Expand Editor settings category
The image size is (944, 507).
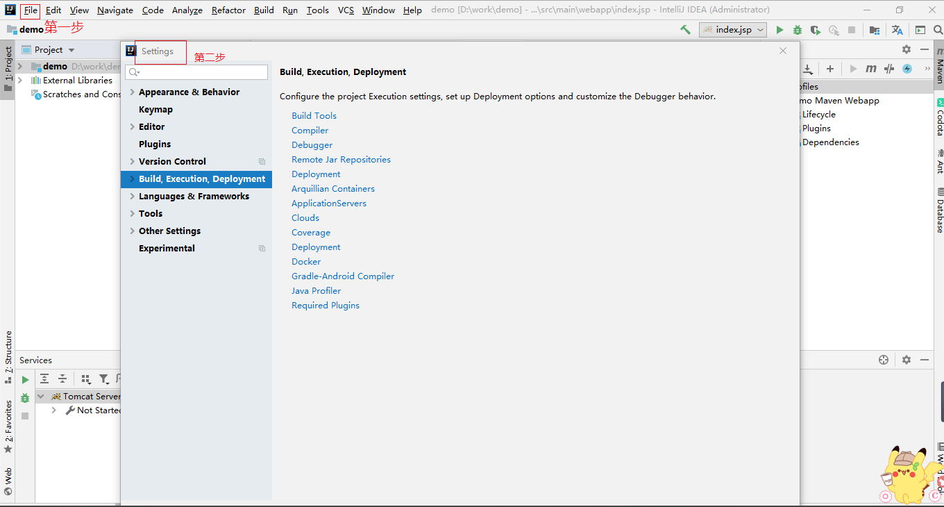132,126
